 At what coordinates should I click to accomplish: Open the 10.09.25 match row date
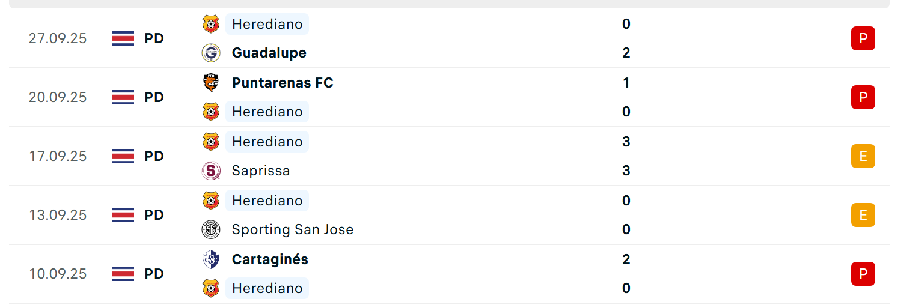[x=58, y=274]
